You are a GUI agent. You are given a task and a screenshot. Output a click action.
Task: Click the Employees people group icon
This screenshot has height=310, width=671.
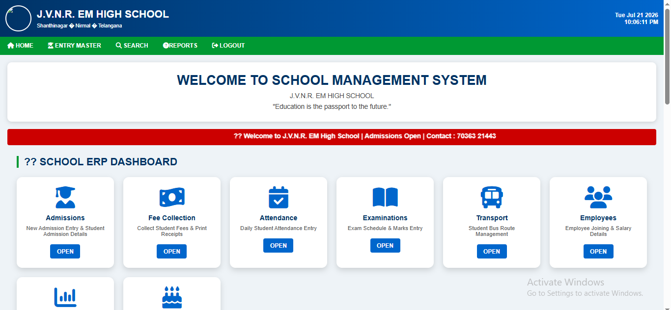(x=598, y=197)
